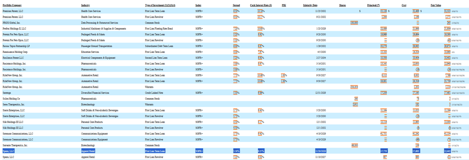Click cash interest rate 9.43%
This screenshot has width=469, height=160.
point(261,111)
